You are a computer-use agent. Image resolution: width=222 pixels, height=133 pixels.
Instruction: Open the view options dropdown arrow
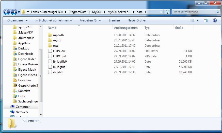tap(198, 20)
